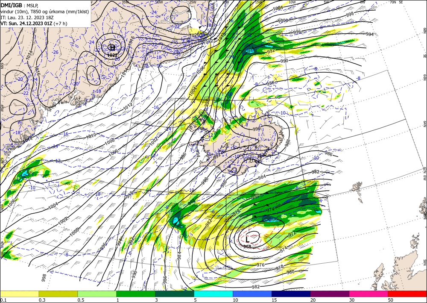Click the olive 0.3–0.5 legend swatch

(x=58, y=294)
